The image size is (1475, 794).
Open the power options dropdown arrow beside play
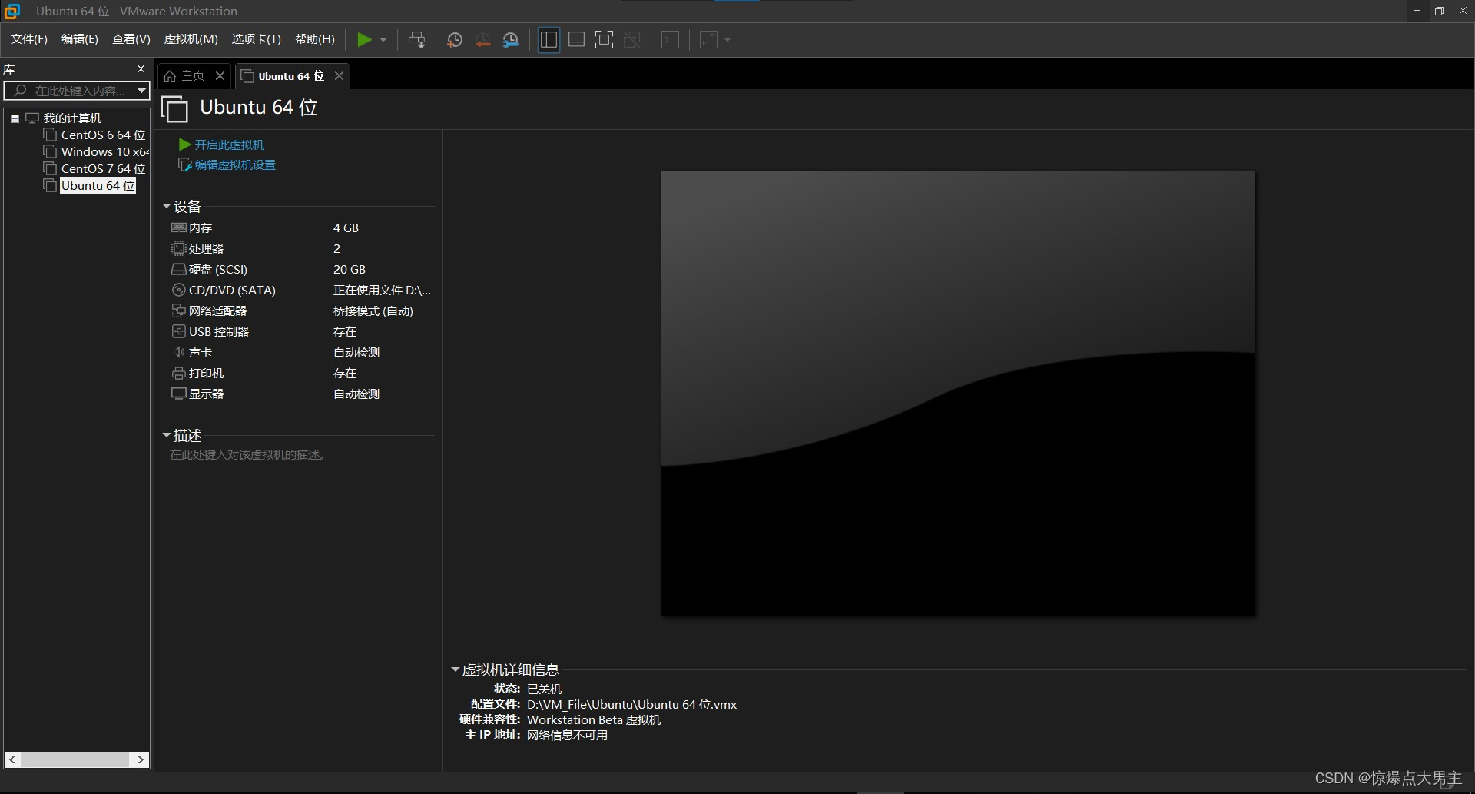383,40
